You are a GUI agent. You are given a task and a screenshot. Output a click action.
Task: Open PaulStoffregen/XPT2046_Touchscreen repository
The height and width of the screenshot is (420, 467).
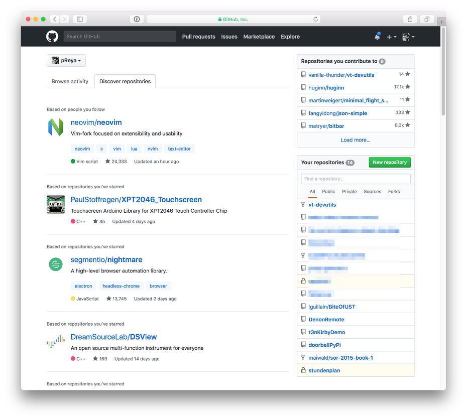(136, 199)
